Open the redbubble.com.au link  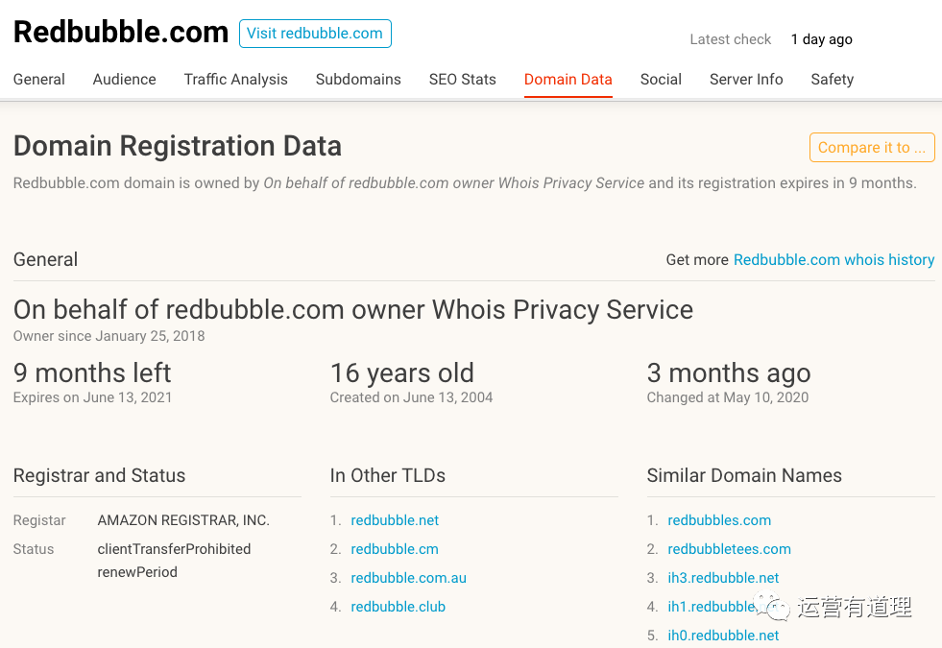[408, 578]
